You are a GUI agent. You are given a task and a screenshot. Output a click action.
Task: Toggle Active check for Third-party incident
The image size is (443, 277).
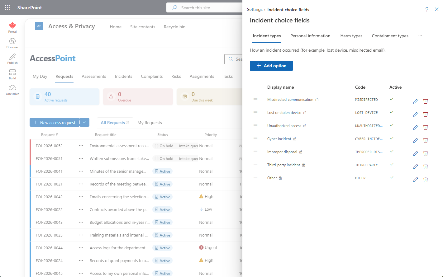point(392,165)
